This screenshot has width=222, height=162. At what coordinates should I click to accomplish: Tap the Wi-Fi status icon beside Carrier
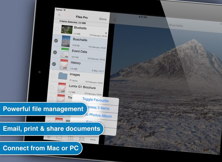click(x=65, y=10)
